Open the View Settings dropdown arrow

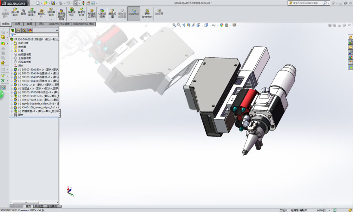pyautogui.click(x=238, y=25)
